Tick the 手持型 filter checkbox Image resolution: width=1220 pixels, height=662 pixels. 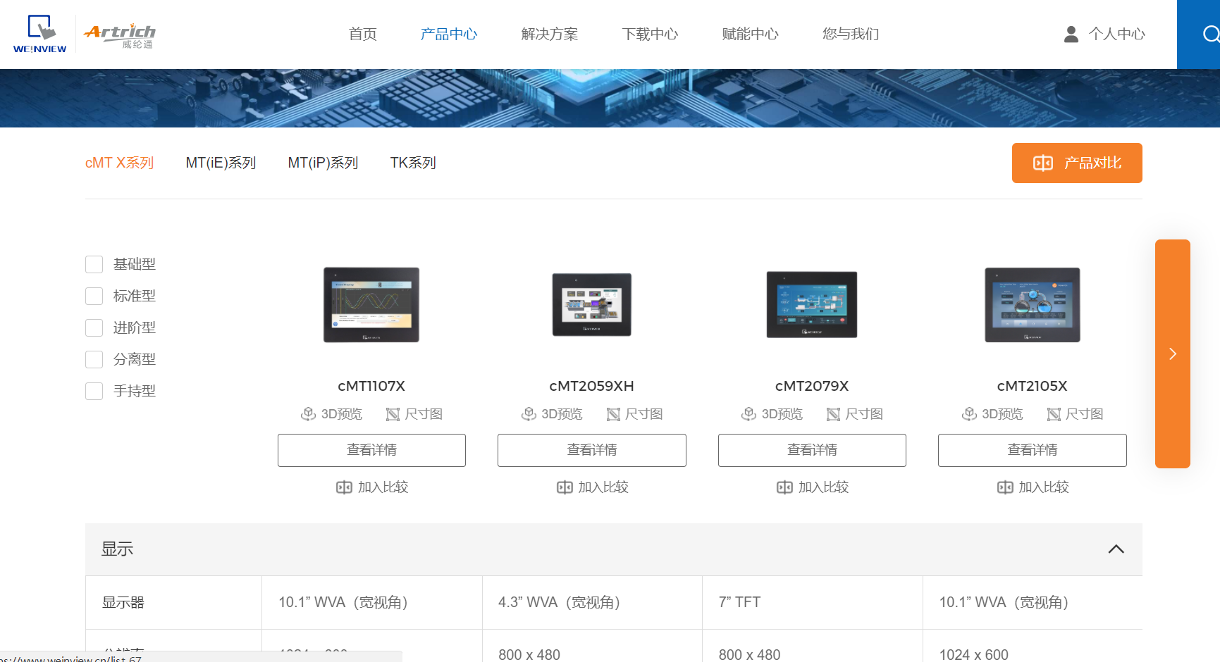pyautogui.click(x=94, y=391)
